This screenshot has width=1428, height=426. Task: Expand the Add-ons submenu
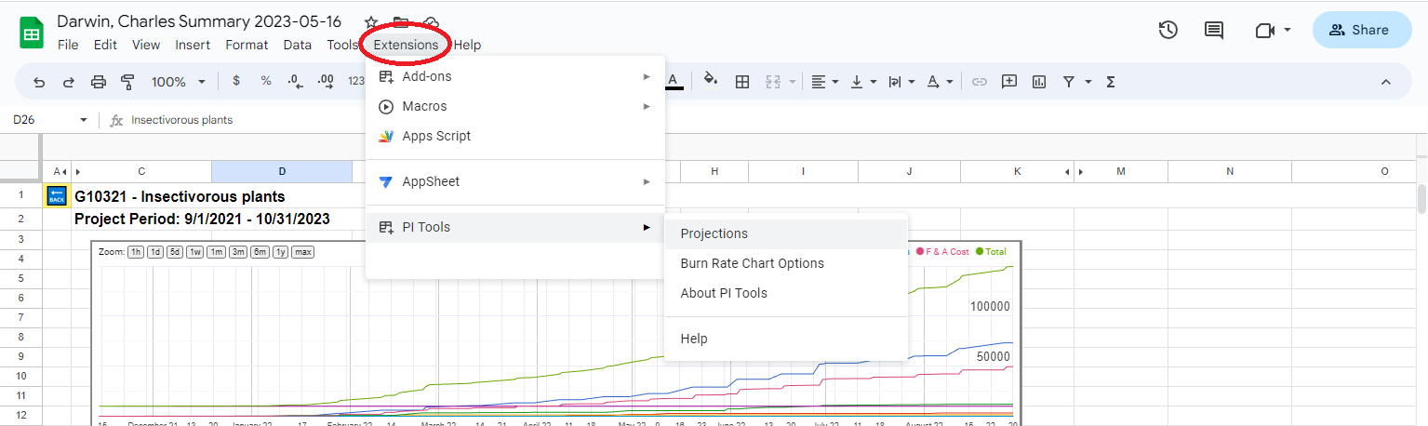pos(515,76)
